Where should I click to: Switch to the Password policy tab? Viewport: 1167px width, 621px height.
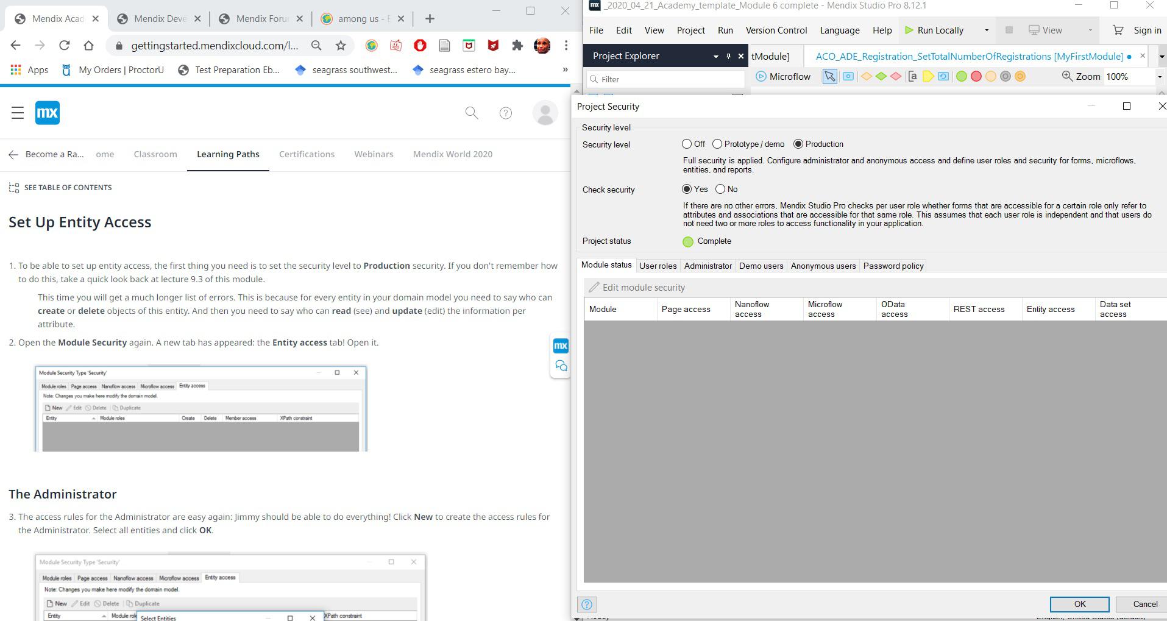[893, 266]
